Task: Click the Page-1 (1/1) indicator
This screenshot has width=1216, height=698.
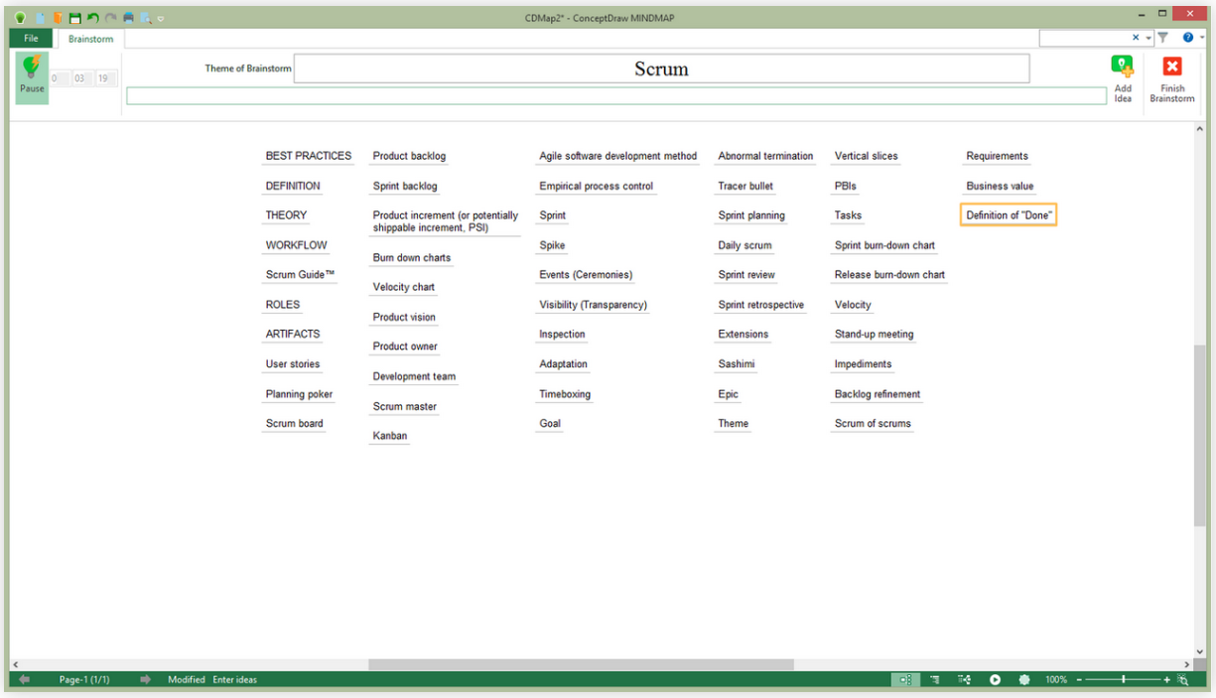Action: [x=84, y=679]
